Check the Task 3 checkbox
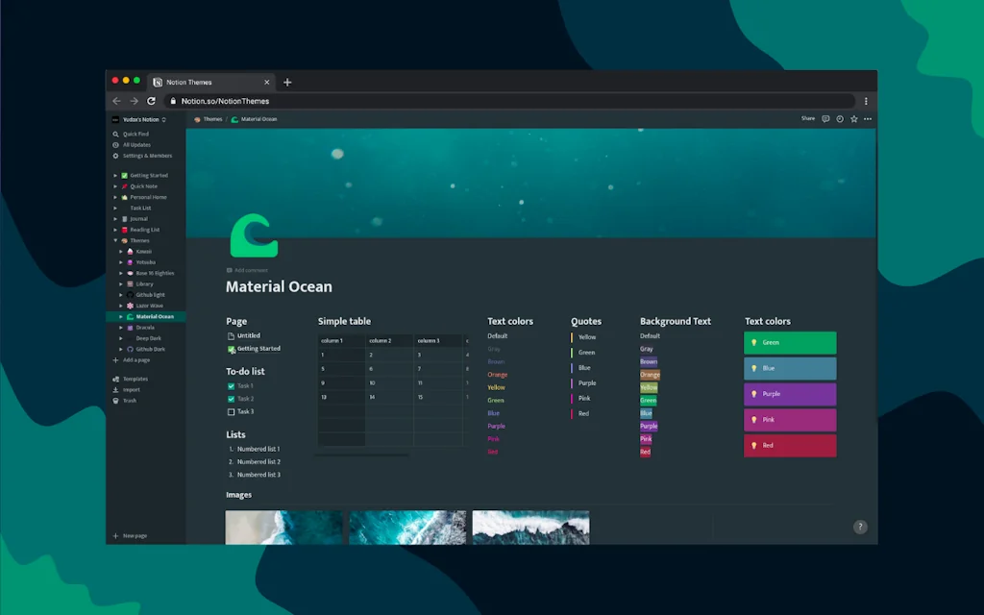The height and width of the screenshot is (615, 984). coord(231,411)
